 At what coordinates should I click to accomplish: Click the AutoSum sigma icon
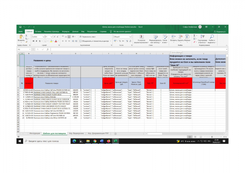tap(194, 36)
